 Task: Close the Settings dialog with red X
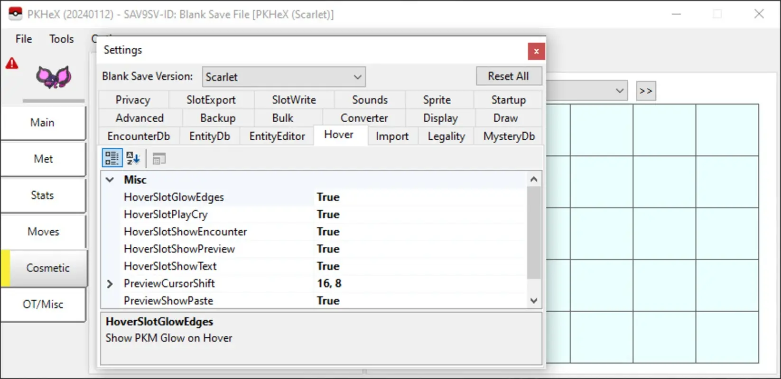click(536, 51)
